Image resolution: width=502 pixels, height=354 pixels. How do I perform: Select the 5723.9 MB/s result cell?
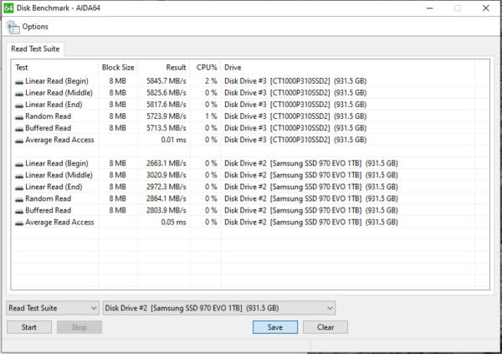click(166, 116)
